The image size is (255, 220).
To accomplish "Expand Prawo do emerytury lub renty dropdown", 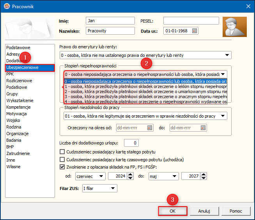I will [x=227, y=55].
